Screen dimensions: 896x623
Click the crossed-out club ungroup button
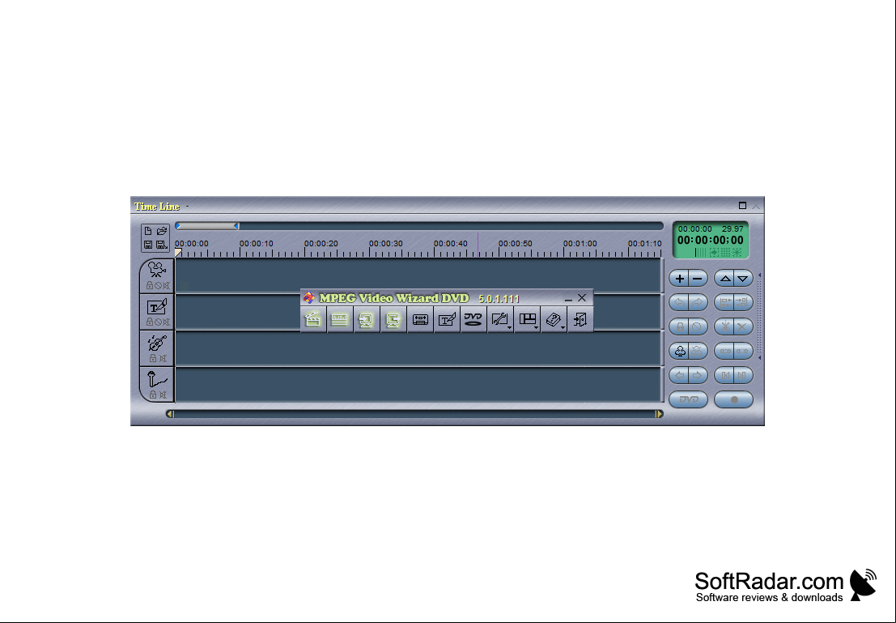pyautogui.click(x=698, y=352)
